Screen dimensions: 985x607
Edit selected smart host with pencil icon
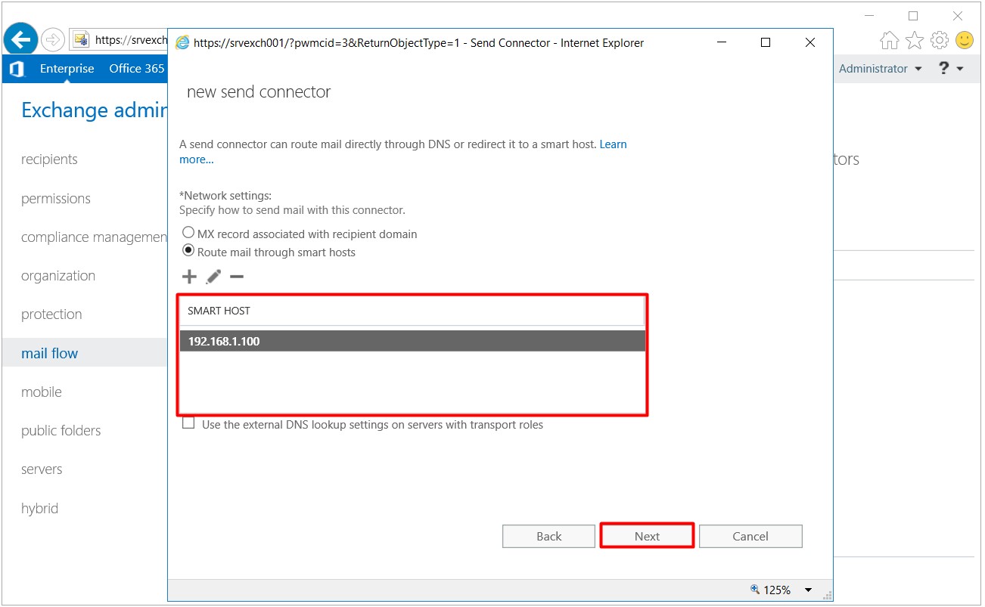click(x=213, y=277)
